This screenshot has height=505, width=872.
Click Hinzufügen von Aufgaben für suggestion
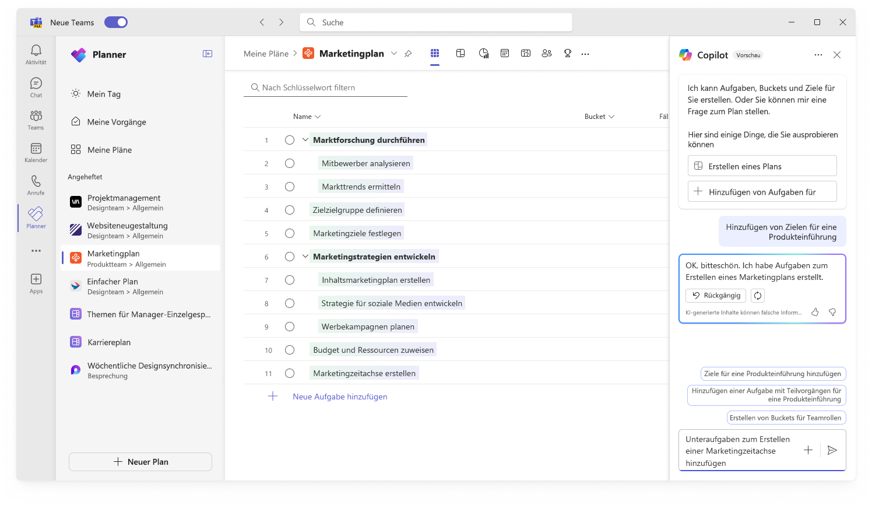tap(762, 192)
